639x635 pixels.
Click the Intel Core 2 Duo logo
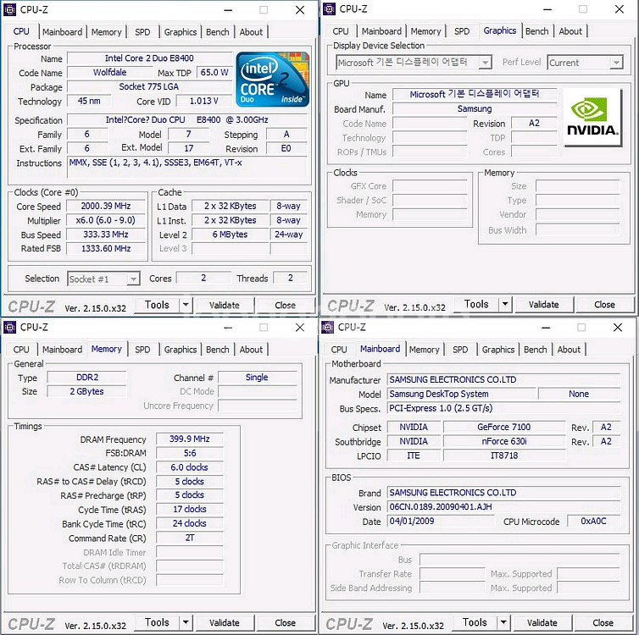(271, 80)
